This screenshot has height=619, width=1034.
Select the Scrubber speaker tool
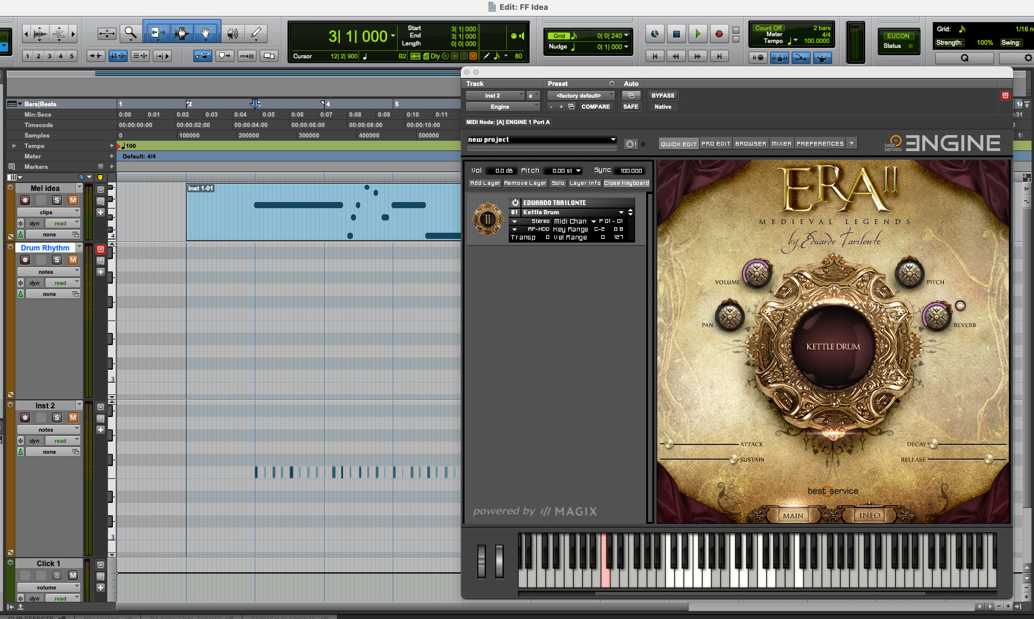point(233,33)
